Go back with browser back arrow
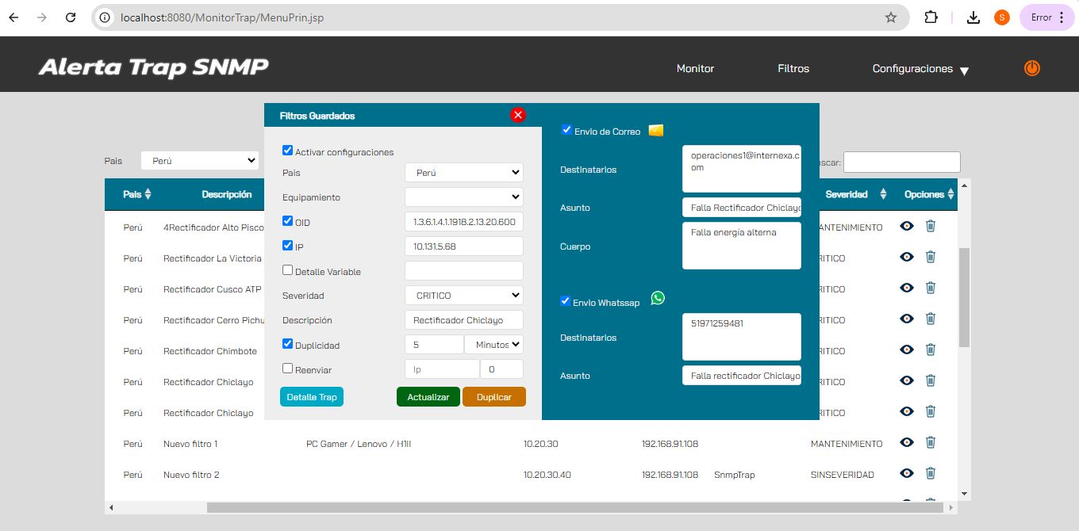 pyautogui.click(x=13, y=17)
